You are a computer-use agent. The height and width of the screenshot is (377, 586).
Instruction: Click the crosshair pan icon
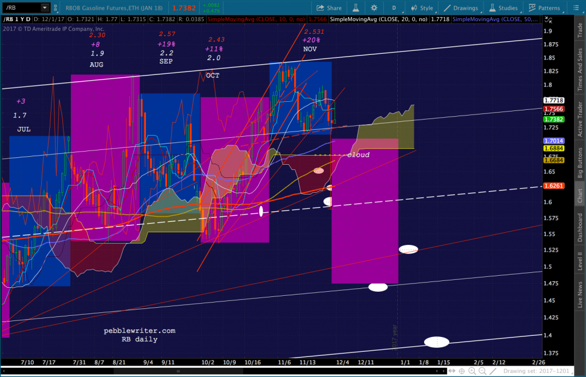point(462,371)
